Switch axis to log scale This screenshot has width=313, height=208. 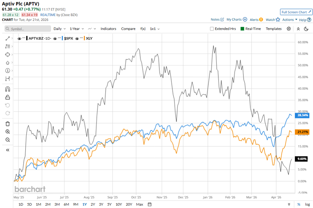307,204
